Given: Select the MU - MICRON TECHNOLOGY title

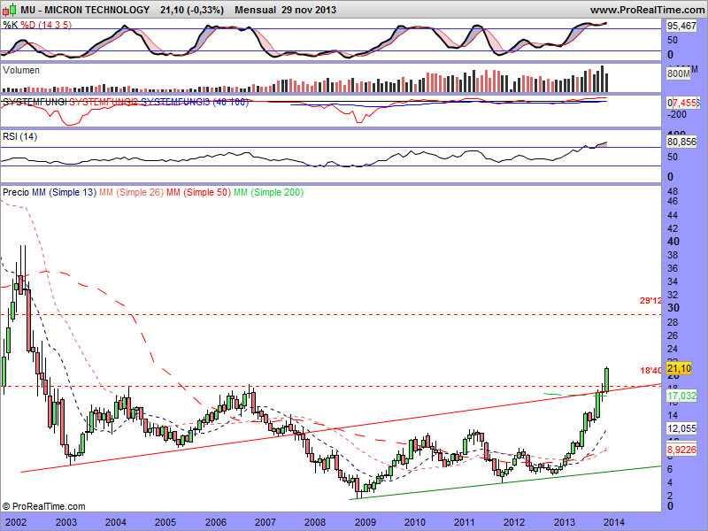Looking at the screenshot, I should coord(85,10).
